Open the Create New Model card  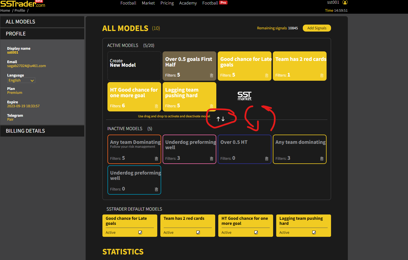click(134, 66)
